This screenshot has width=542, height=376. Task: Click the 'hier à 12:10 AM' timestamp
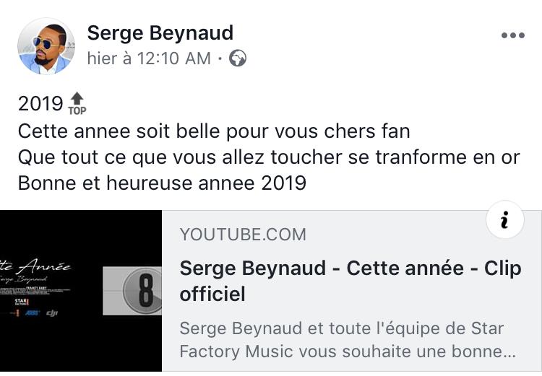[149, 59]
